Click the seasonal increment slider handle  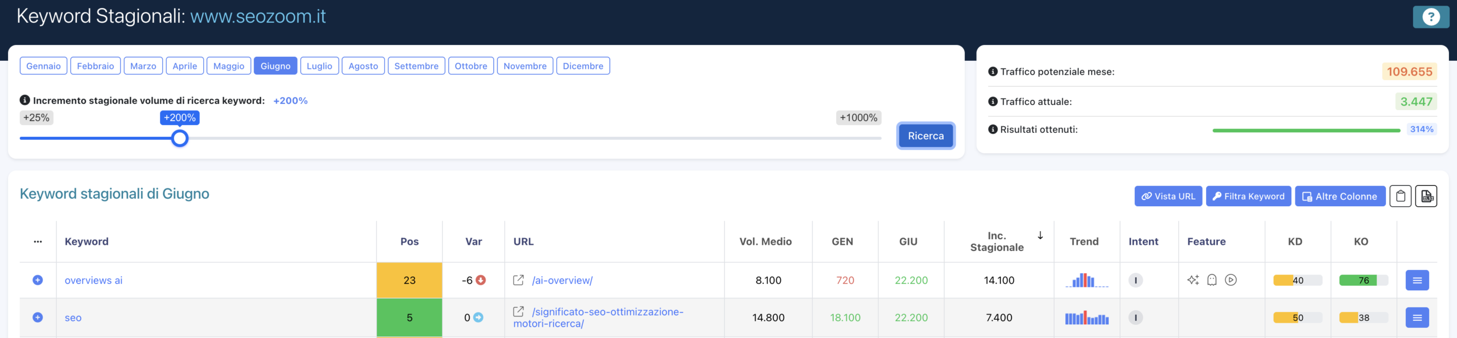pyautogui.click(x=180, y=139)
